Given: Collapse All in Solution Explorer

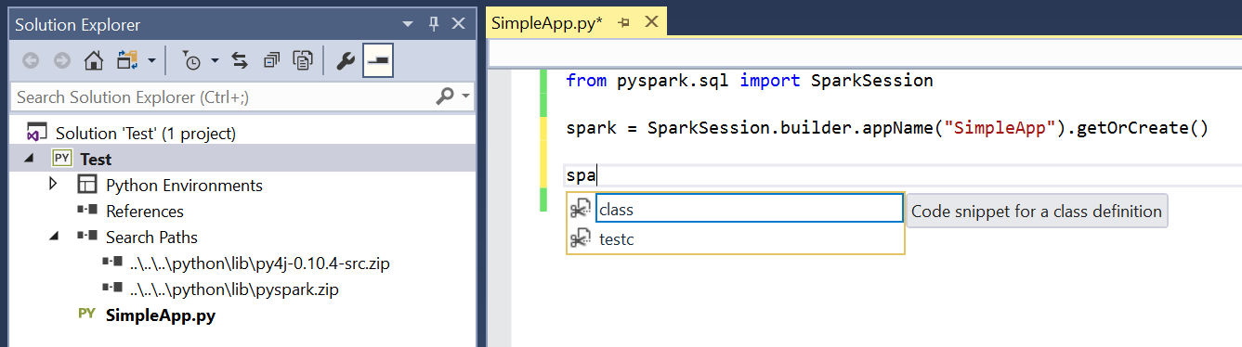Looking at the screenshot, I should click(271, 61).
